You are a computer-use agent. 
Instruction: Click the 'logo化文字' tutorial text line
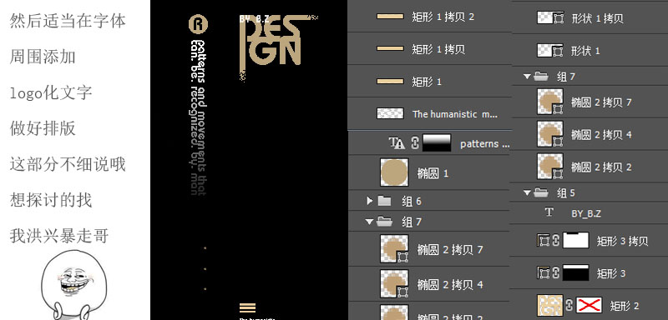pyautogui.click(x=51, y=92)
